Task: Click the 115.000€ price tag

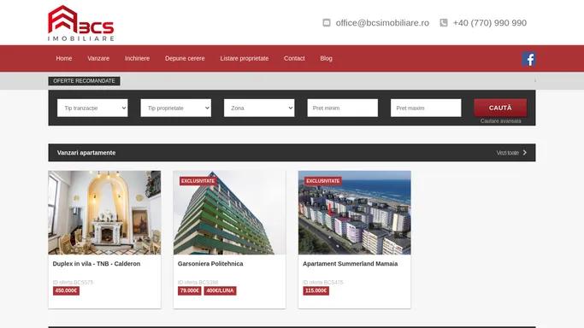Action: tap(316, 290)
